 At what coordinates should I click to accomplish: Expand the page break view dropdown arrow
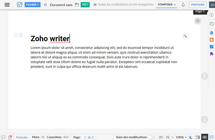(x=173, y=137)
